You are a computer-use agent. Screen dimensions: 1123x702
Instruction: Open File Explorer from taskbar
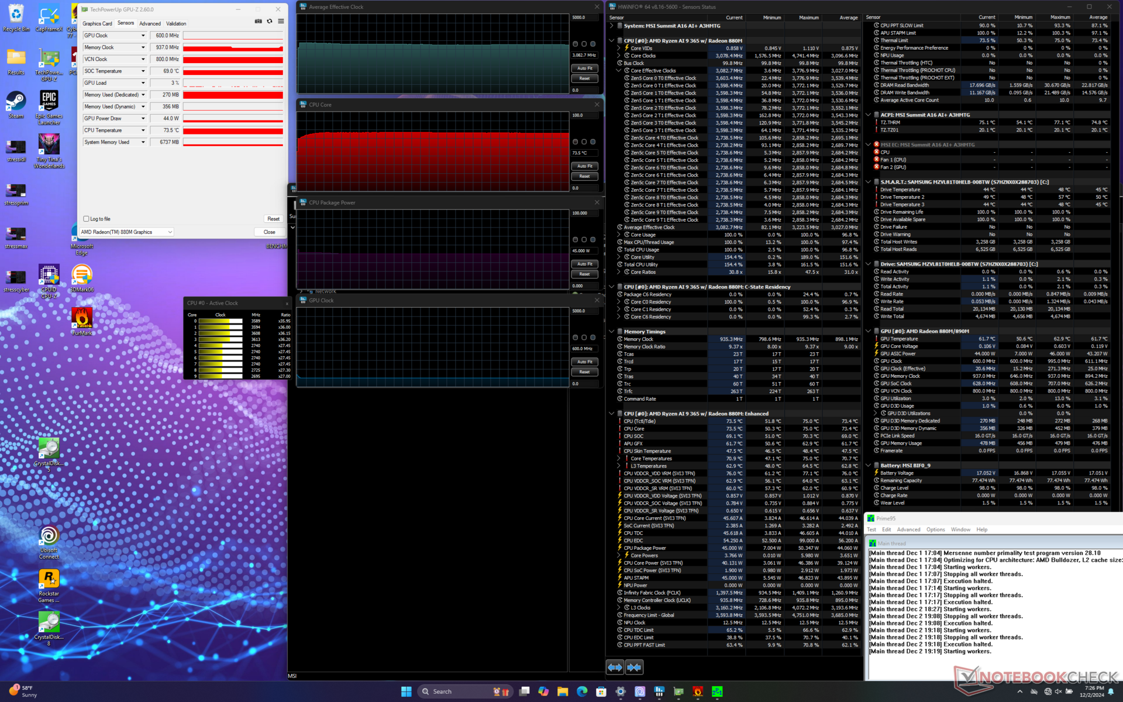coord(563,691)
